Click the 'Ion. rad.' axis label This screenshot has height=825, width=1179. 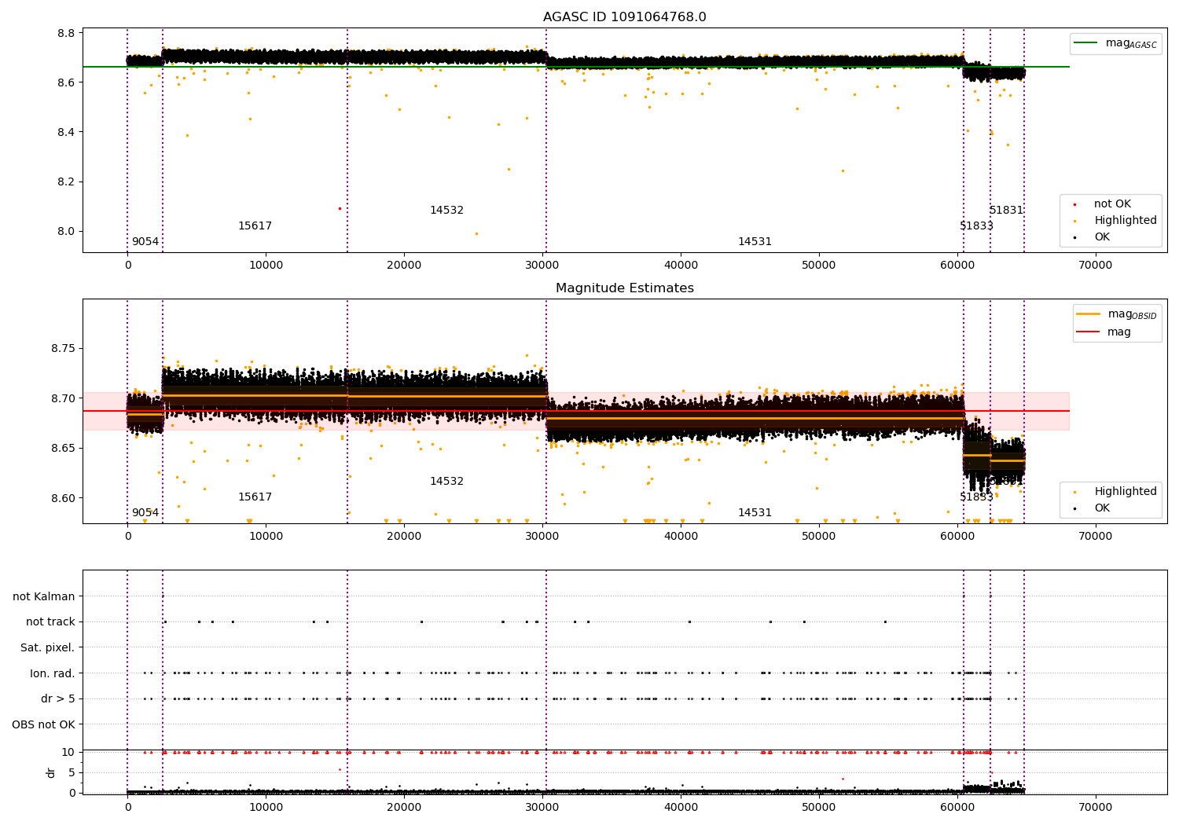pos(53,673)
